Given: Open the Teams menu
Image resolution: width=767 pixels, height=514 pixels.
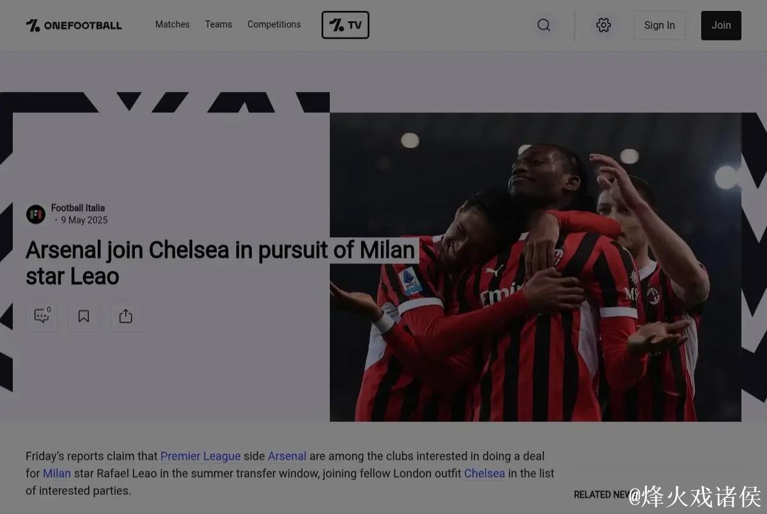Looking at the screenshot, I should (218, 24).
